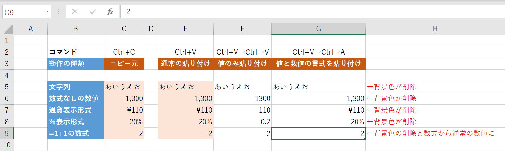Click the cell labeled コマンド
Screen dimensions: 505x151
(75, 52)
